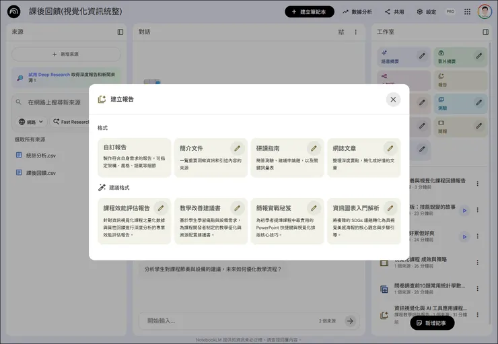498x344 pixels.
Task: Click the 語音摘要 studio tile
Action: coord(404,57)
